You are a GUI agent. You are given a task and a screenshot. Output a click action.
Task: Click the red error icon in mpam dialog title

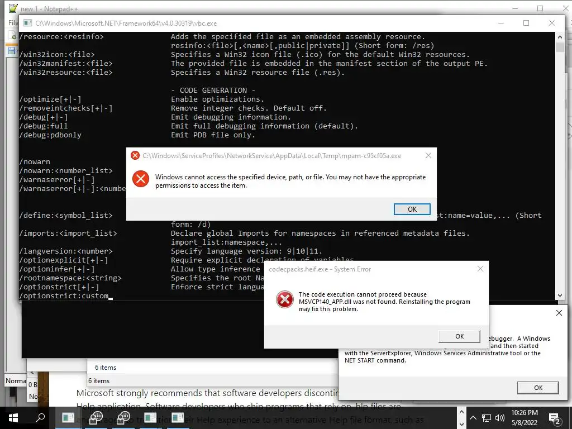pyautogui.click(x=135, y=155)
